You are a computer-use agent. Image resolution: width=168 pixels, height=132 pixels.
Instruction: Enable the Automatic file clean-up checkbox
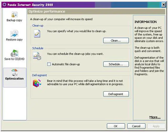pos(49,64)
